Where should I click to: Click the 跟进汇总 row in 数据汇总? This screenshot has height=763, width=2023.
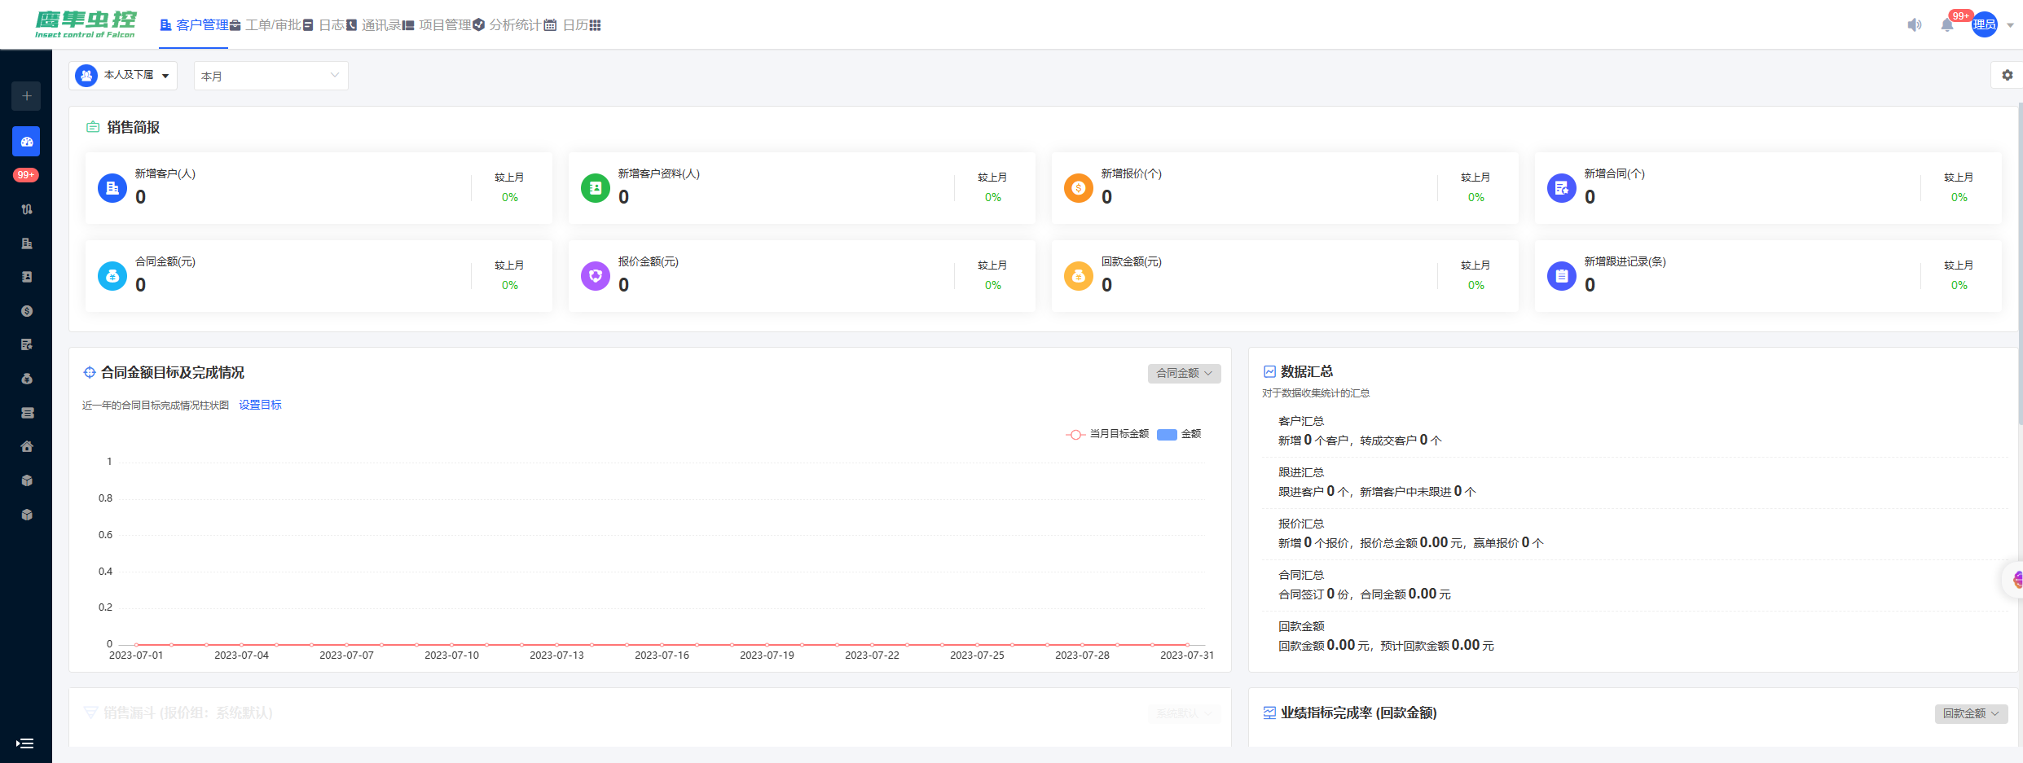click(x=1634, y=483)
